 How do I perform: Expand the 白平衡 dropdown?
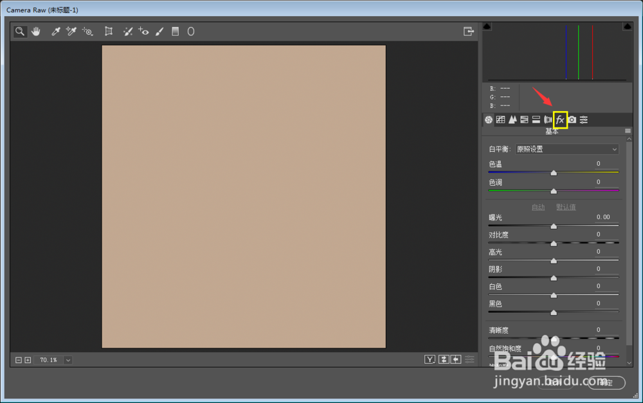tap(566, 149)
